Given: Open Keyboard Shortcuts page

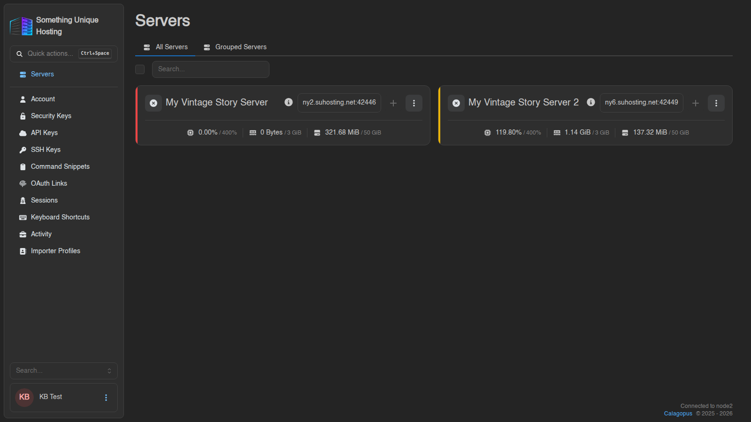Looking at the screenshot, I should click(x=64, y=217).
